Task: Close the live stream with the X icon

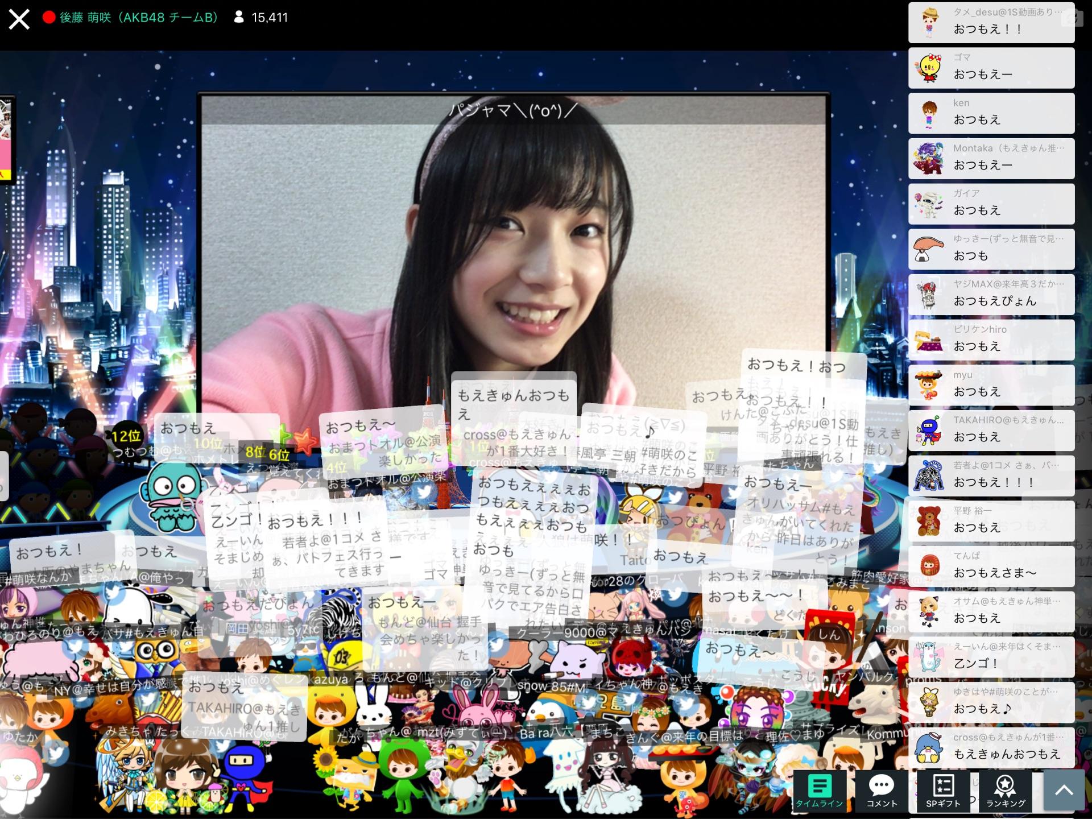Action: 19,19
